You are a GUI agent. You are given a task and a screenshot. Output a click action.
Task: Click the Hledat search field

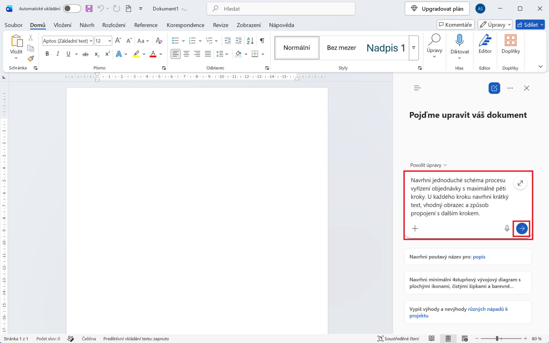tap(281, 9)
